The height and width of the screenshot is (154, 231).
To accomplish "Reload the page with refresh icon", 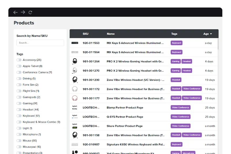I will coord(30,12).
